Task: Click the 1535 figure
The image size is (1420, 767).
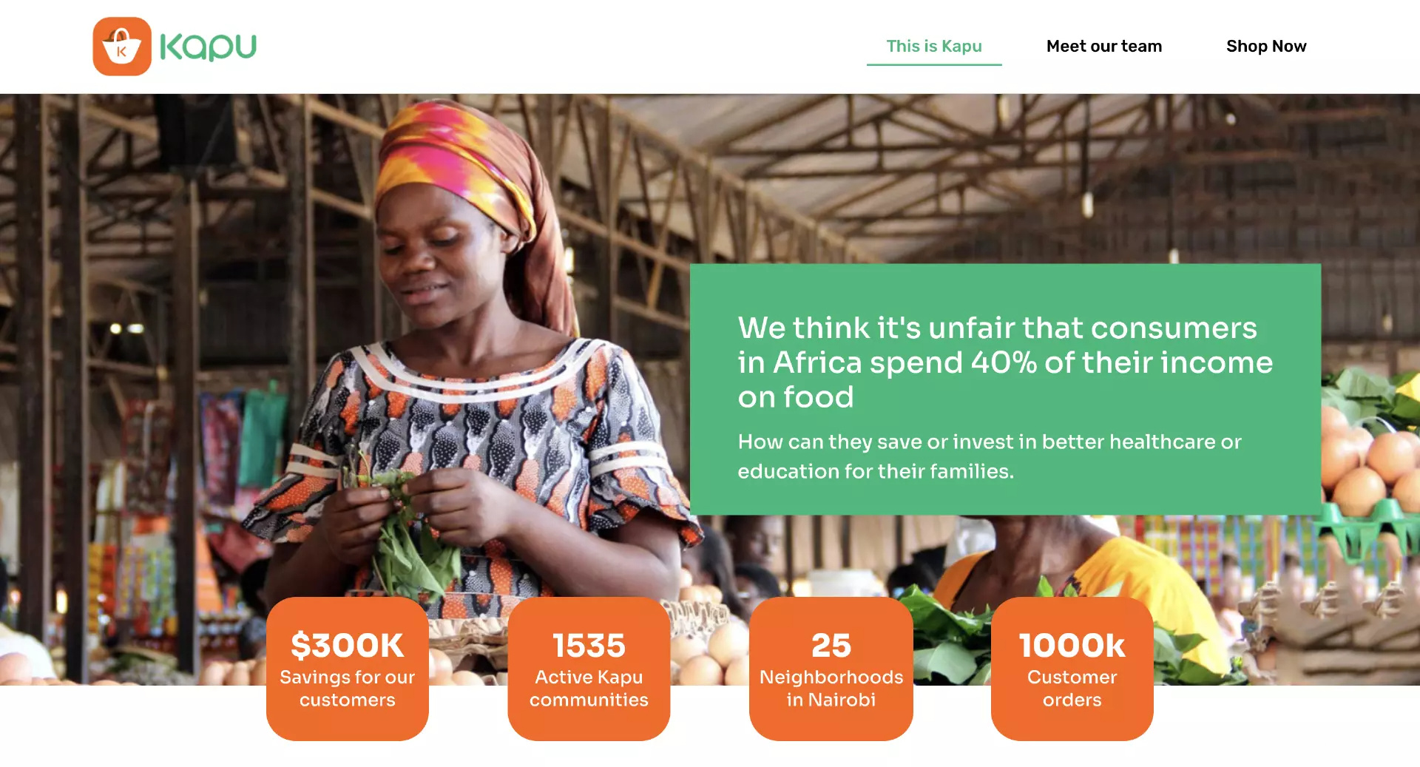Action: 589,645
